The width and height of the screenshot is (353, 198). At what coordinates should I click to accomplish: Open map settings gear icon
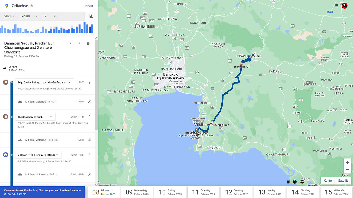(302, 181)
